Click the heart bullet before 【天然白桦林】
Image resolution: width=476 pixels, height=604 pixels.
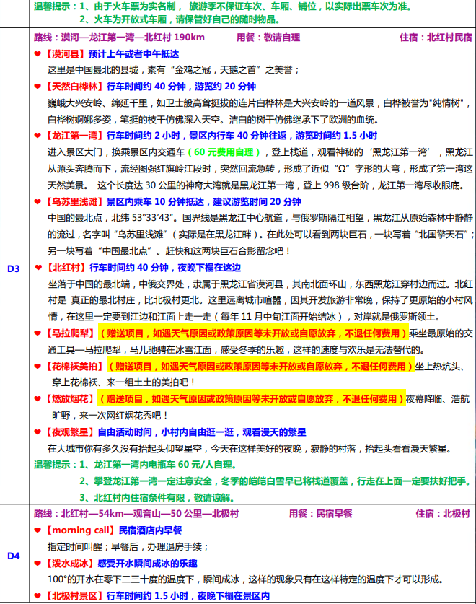[38, 87]
